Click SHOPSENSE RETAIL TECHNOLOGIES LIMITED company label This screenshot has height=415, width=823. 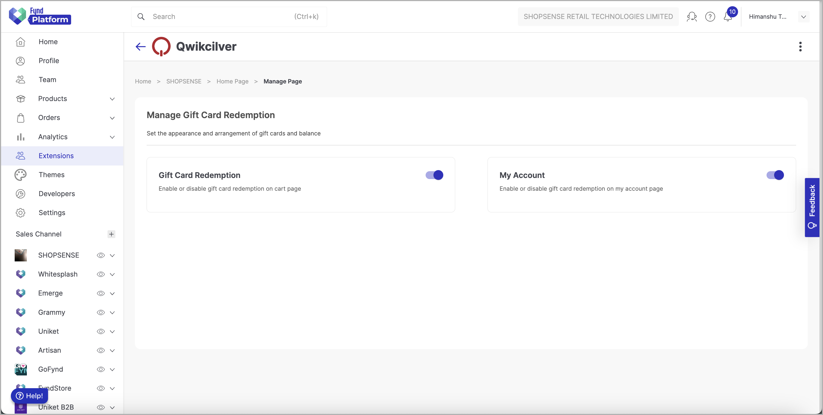click(598, 17)
